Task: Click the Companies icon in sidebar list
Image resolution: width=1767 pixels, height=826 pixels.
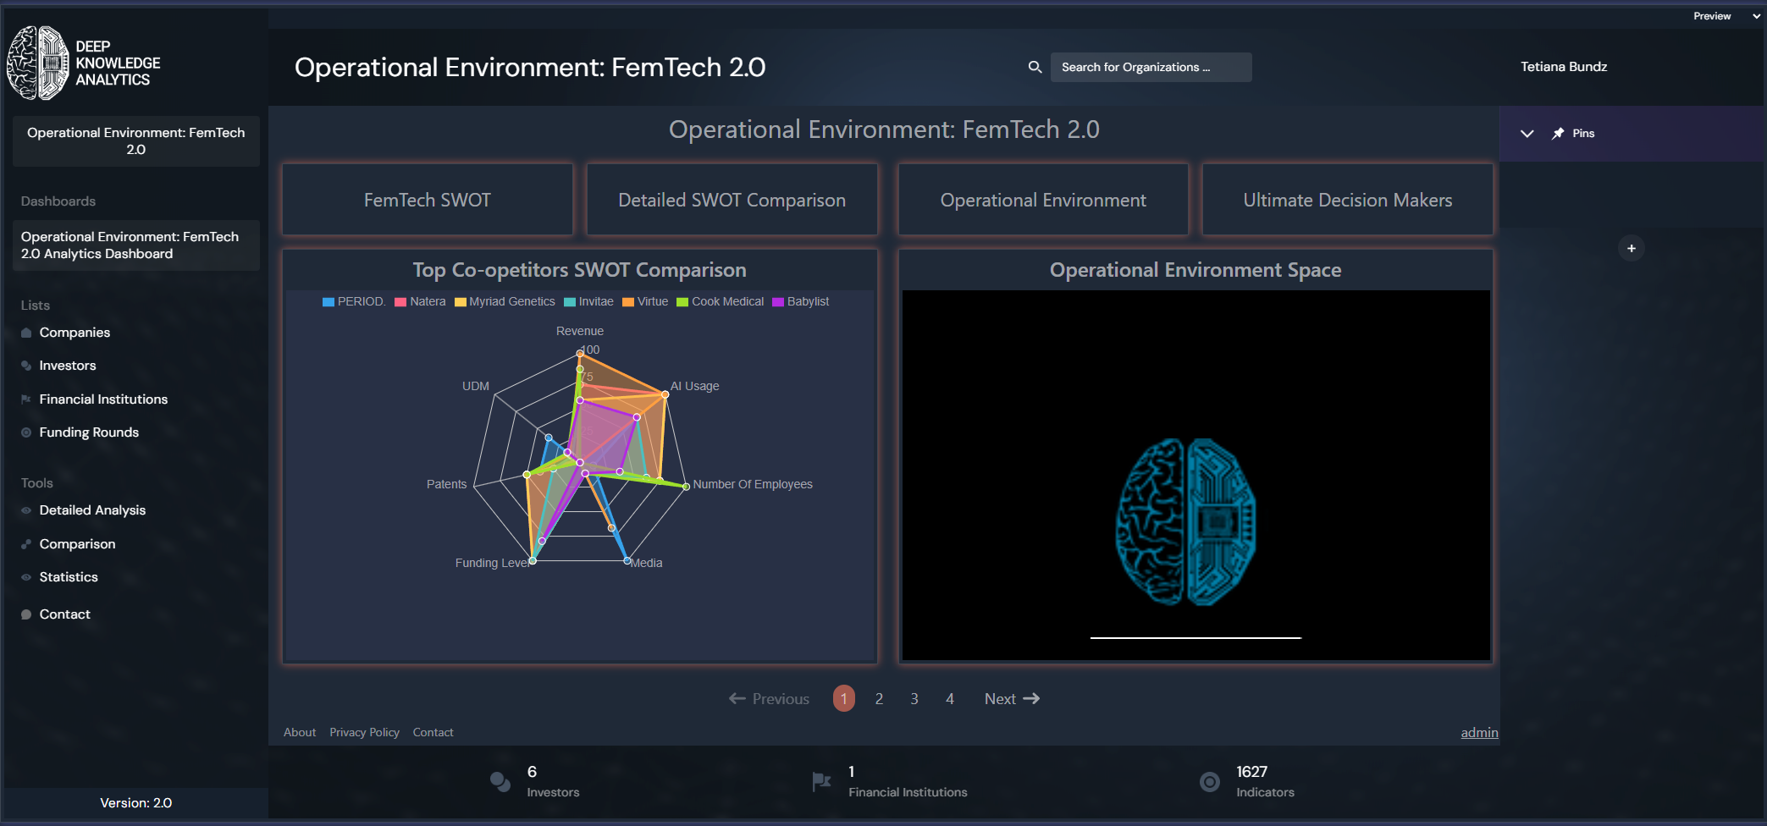Action: click(26, 333)
